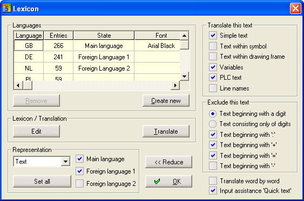The height and width of the screenshot is (201, 304).
Task: Check Text beginning with '-' exclusion
Action: click(x=213, y=166)
